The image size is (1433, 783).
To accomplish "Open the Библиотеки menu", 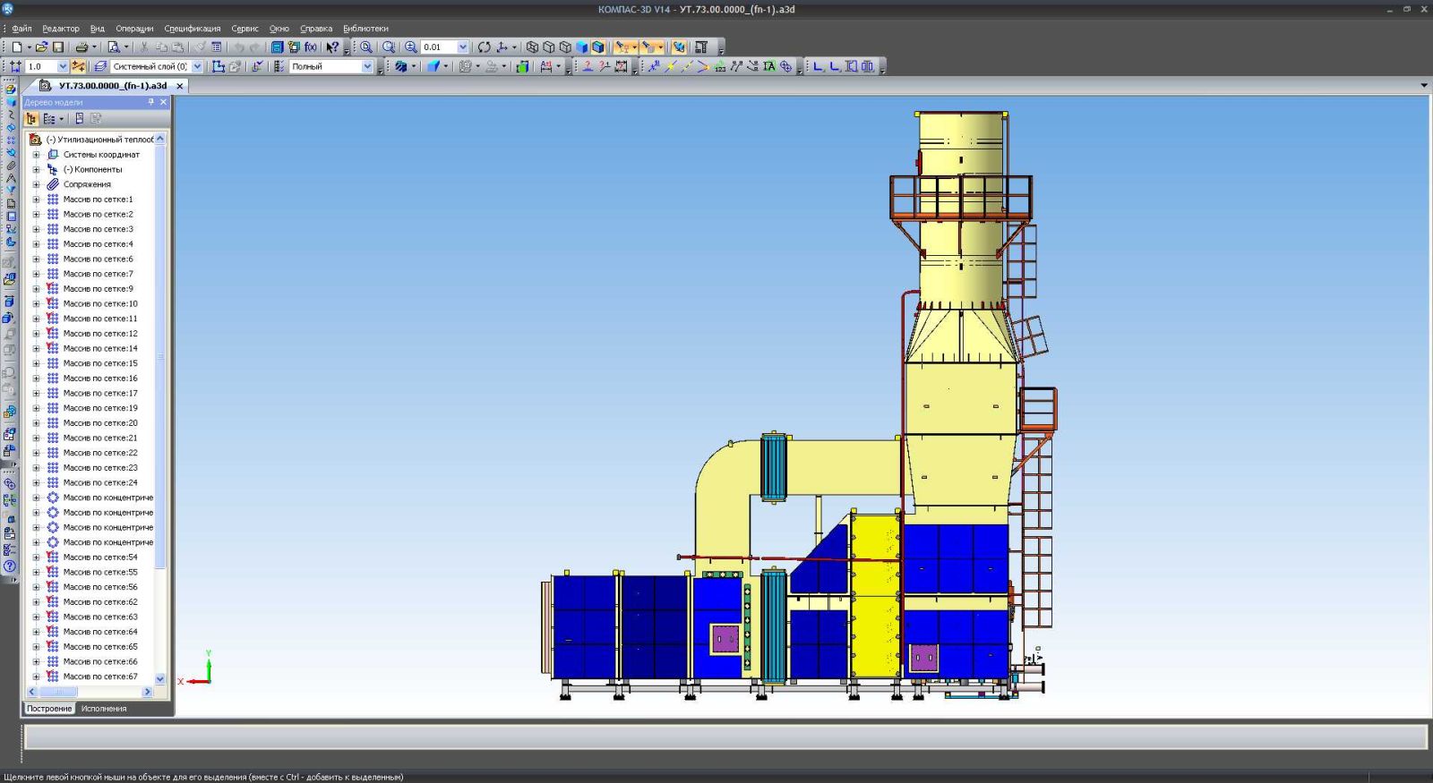I will 365,29.
